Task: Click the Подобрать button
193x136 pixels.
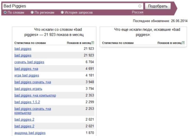Action: 158,6
